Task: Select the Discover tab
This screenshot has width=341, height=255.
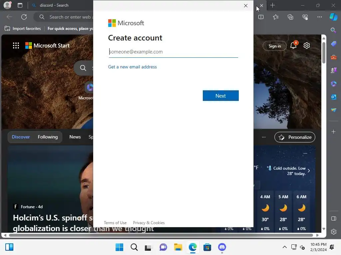Action: [x=21, y=137]
